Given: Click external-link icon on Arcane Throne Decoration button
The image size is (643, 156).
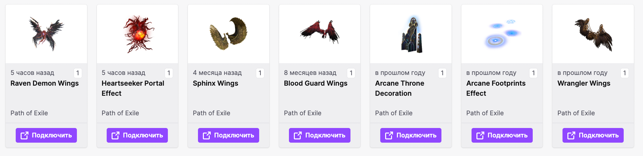Looking at the screenshot, I should pyautogui.click(x=389, y=135).
